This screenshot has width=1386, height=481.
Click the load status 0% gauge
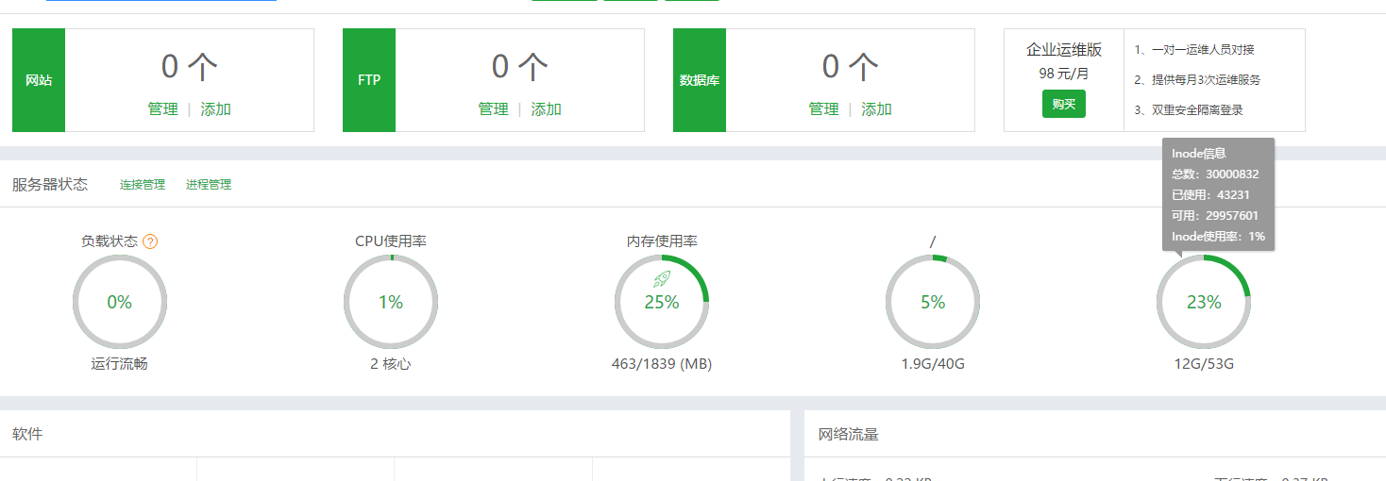click(x=120, y=302)
